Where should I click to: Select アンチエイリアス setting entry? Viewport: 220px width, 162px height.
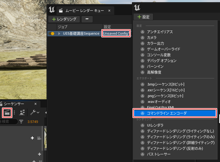(160, 32)
